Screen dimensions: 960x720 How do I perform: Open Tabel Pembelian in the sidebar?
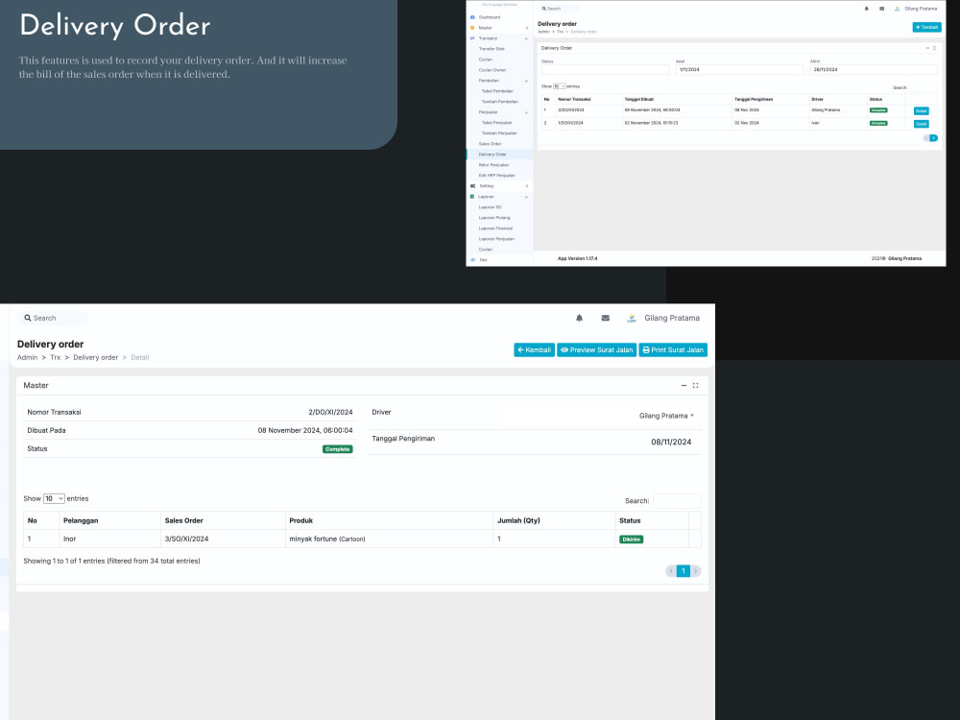497,91
